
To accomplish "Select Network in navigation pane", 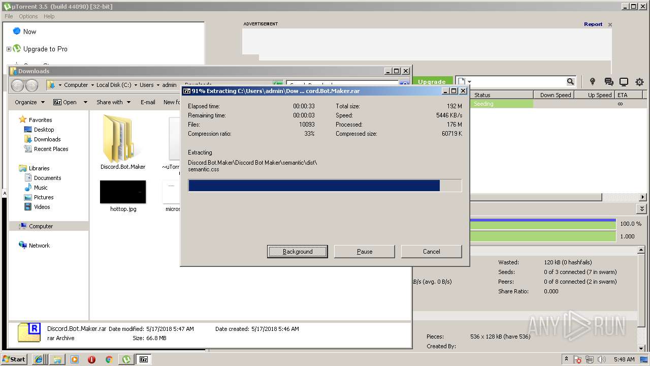I will coord(39,246).
